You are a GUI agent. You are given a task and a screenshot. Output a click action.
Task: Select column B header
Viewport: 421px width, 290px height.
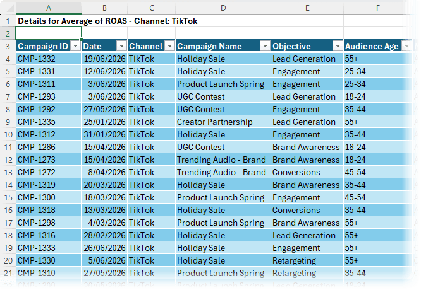point(104,8)
